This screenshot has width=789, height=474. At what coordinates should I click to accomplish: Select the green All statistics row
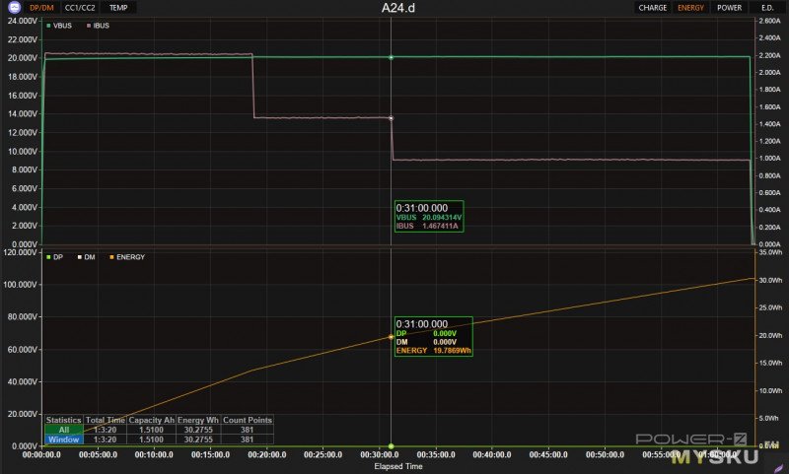(x=63, y=430)
